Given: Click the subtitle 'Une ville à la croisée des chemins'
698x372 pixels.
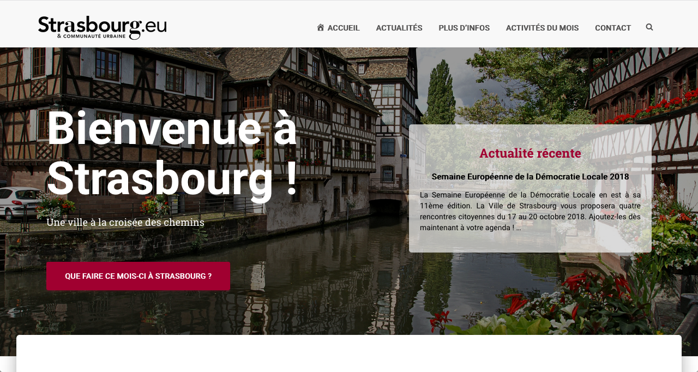Looking at the screenshot, I should click(125, 222).
